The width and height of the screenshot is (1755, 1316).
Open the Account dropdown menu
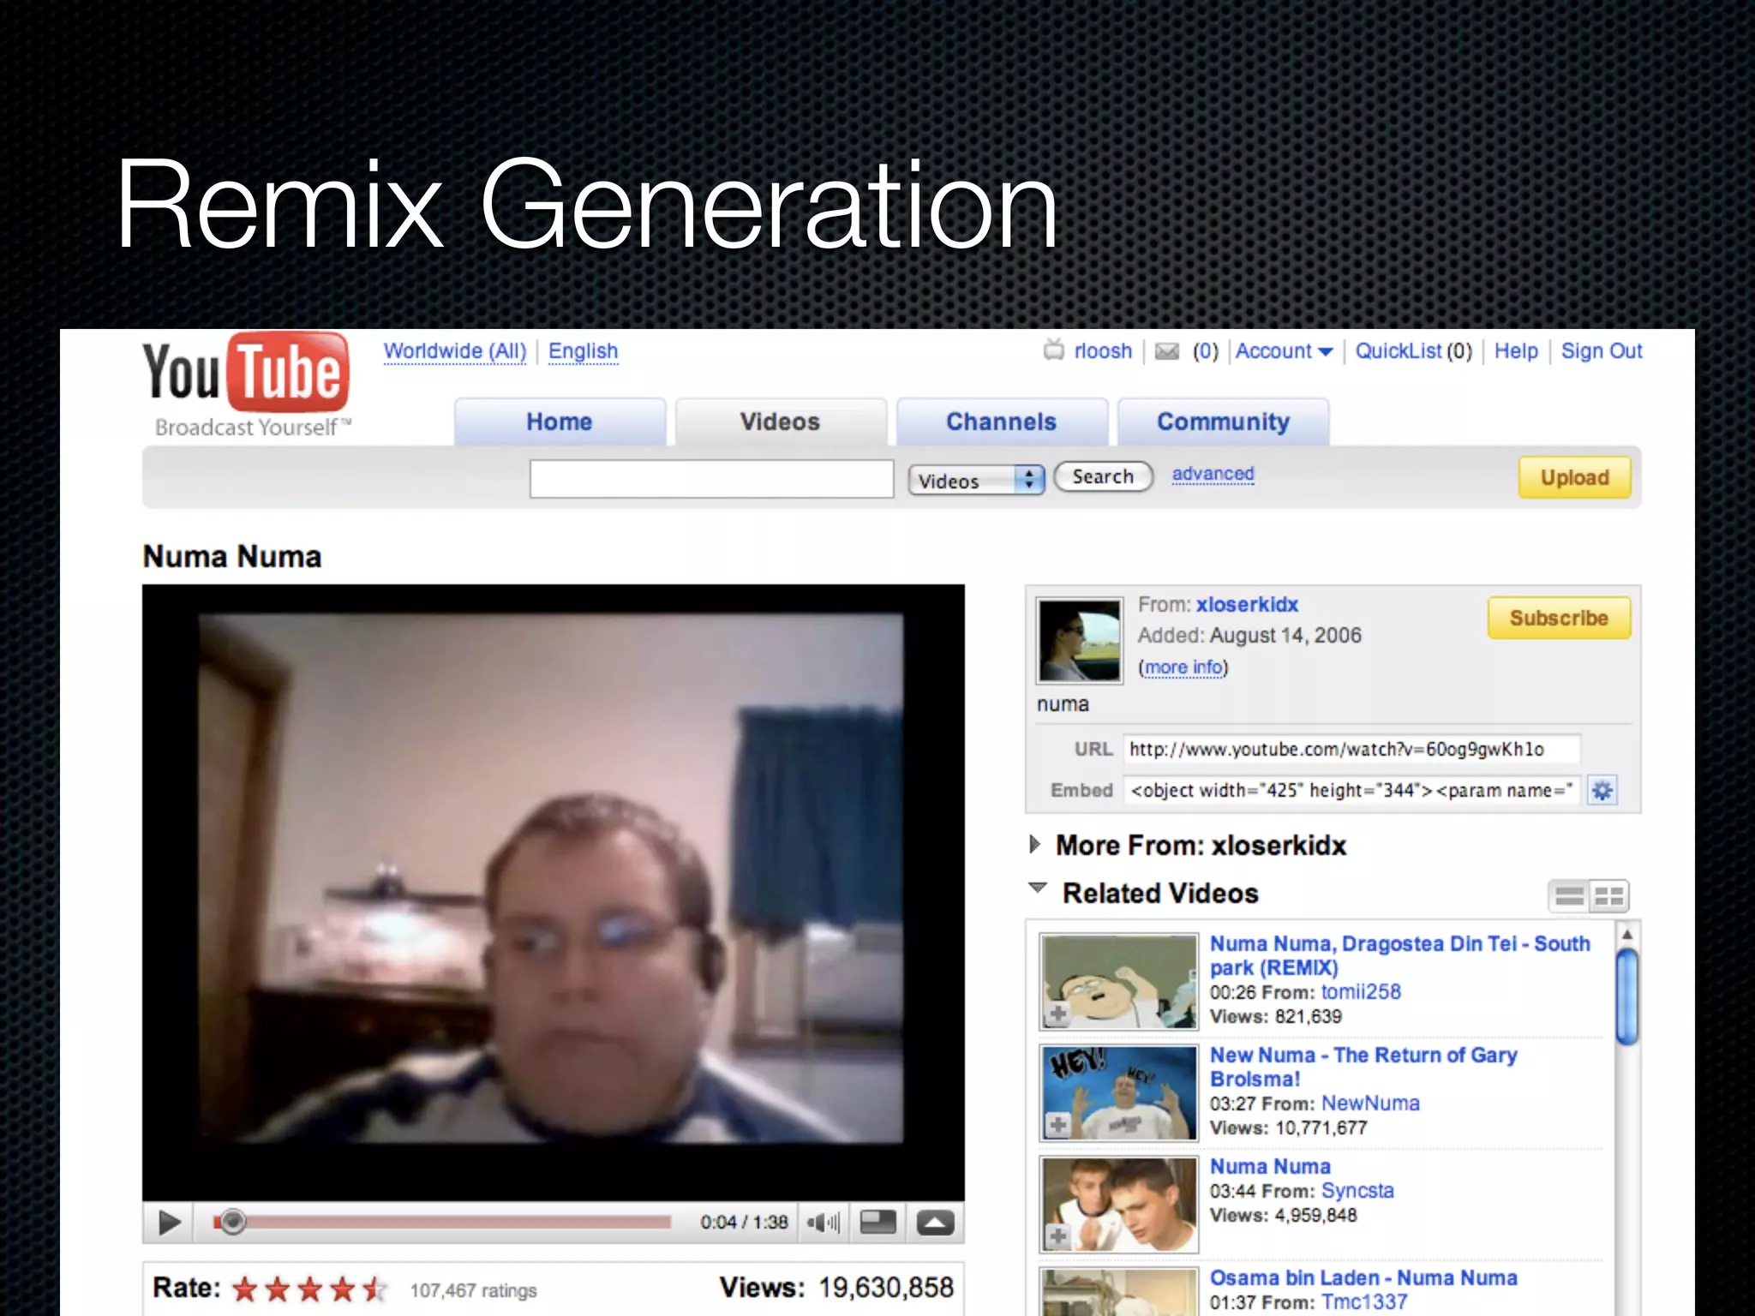(x=1283, y=351)
